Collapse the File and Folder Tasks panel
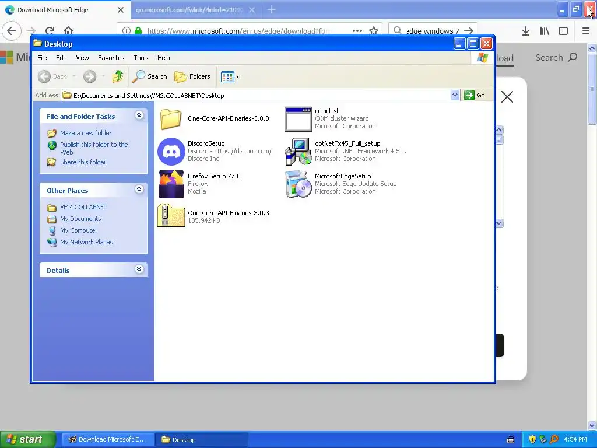The height and width of the screenshot is (448, 597). pyautogui.click(x=139, y=116)
